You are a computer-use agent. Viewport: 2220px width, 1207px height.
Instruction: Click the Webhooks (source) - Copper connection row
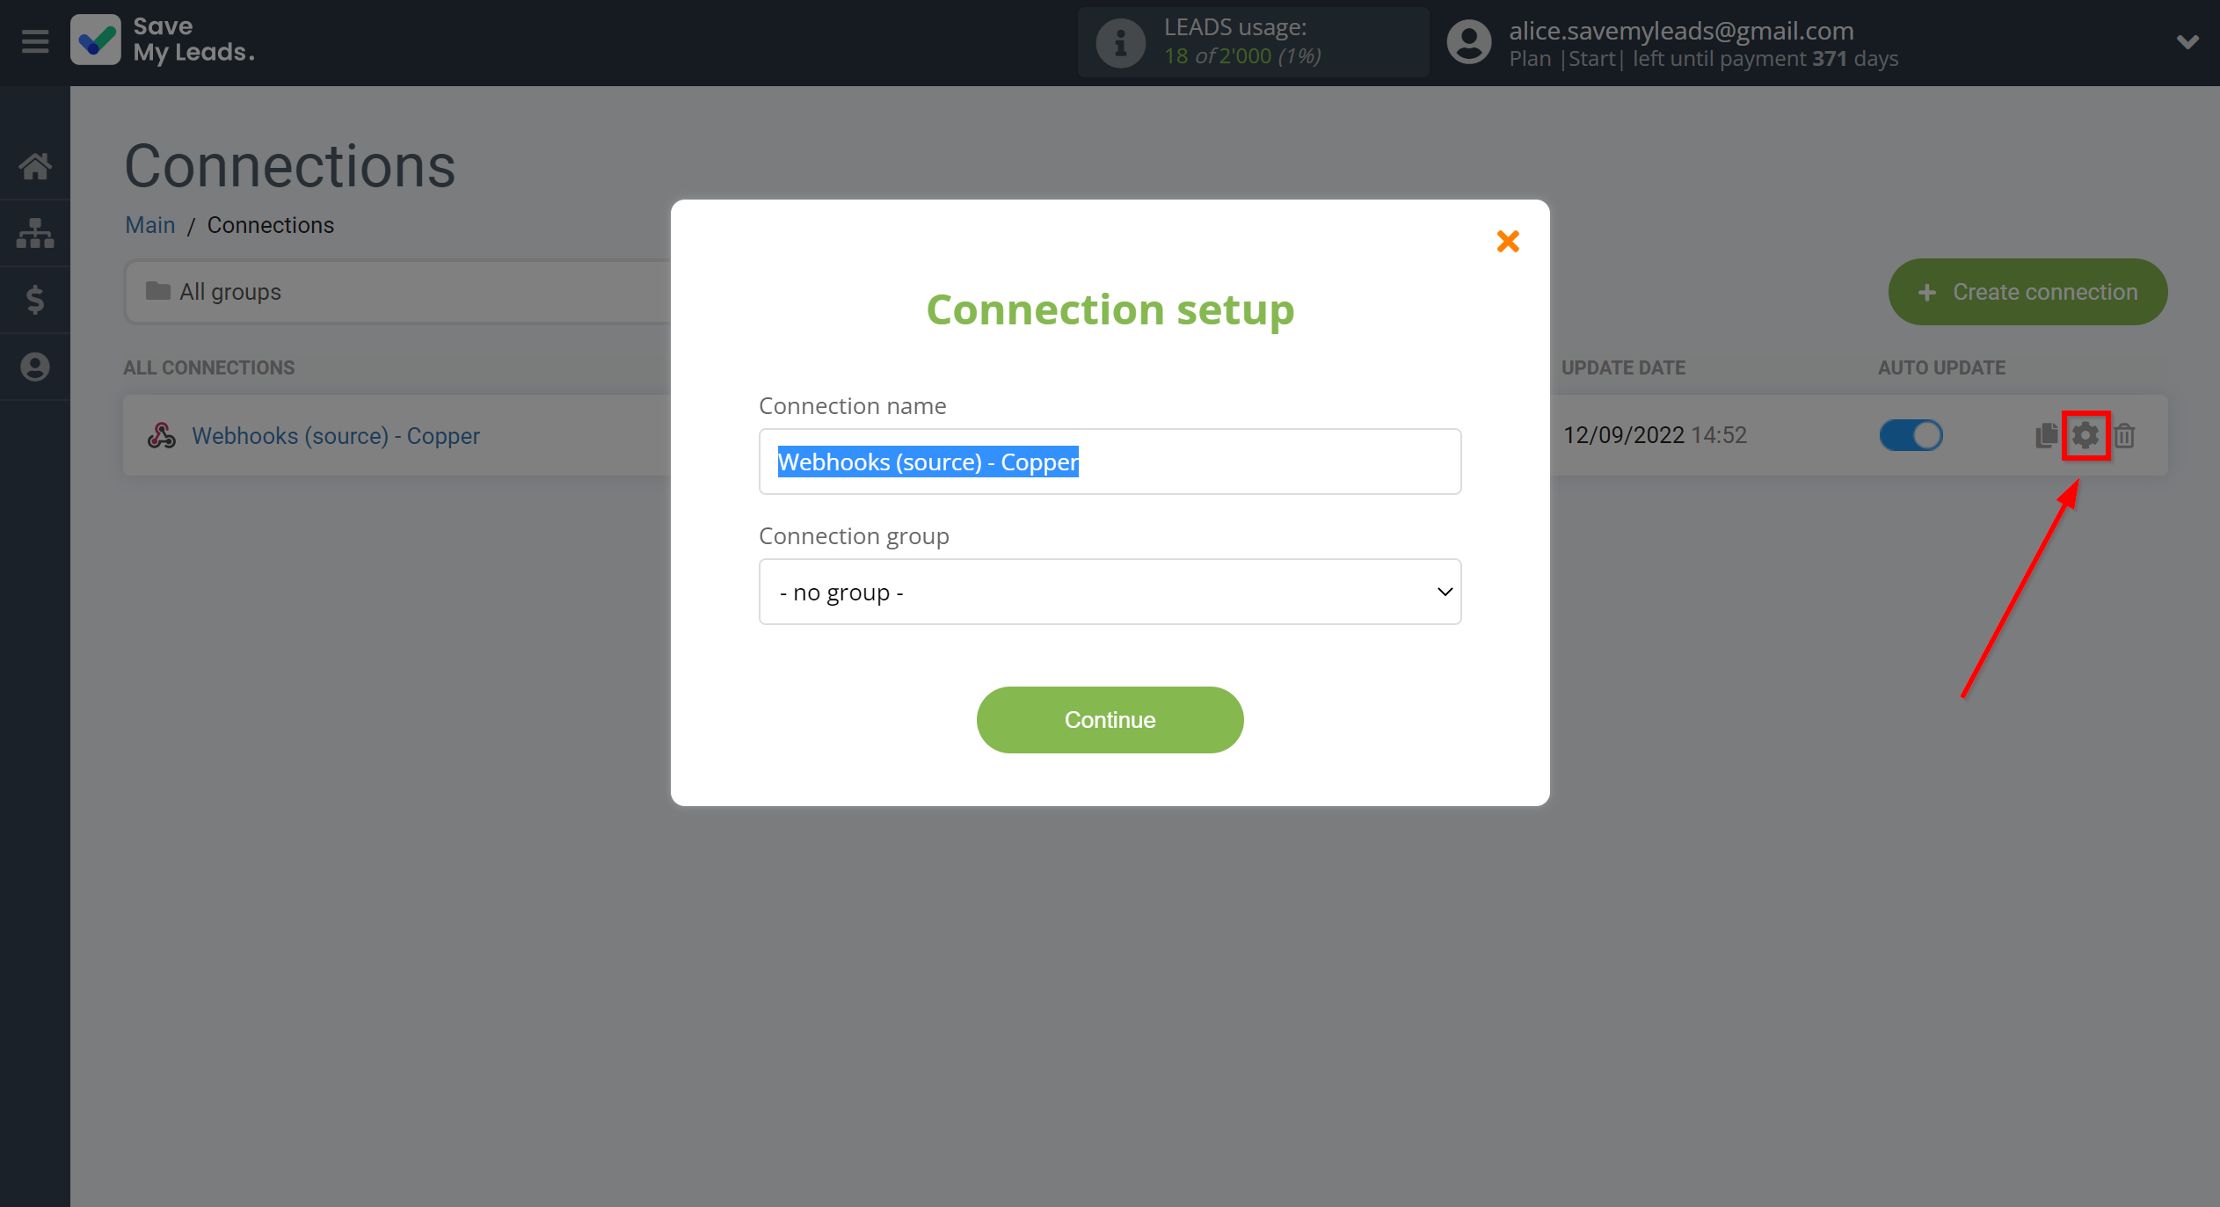click(334, 435)
